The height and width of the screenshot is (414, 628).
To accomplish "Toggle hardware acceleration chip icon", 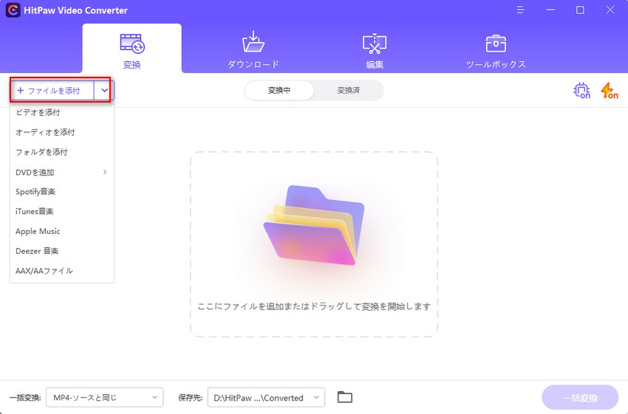I will 582,90.
